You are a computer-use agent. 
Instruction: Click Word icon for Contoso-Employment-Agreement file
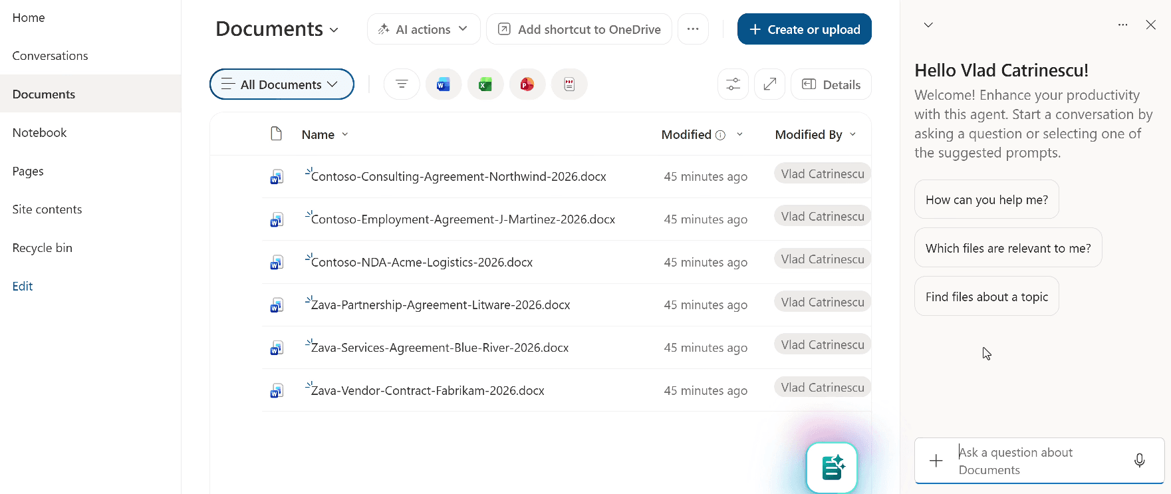(277, 219)
